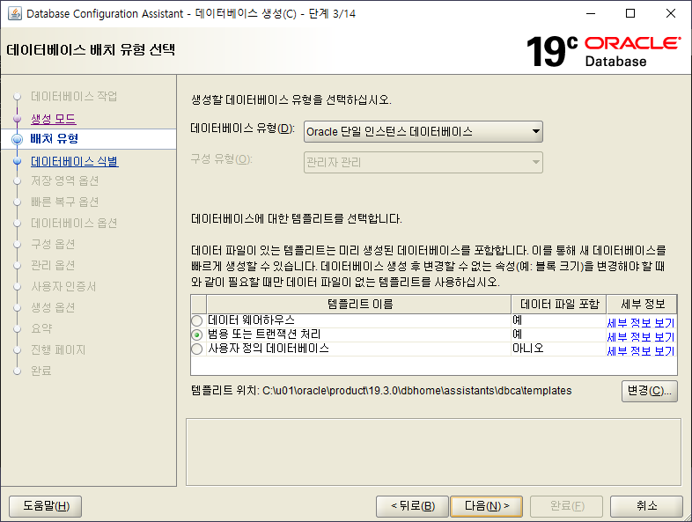Click the 도움말(H) help button
The image size is (692, 522).
coord(46,505)
